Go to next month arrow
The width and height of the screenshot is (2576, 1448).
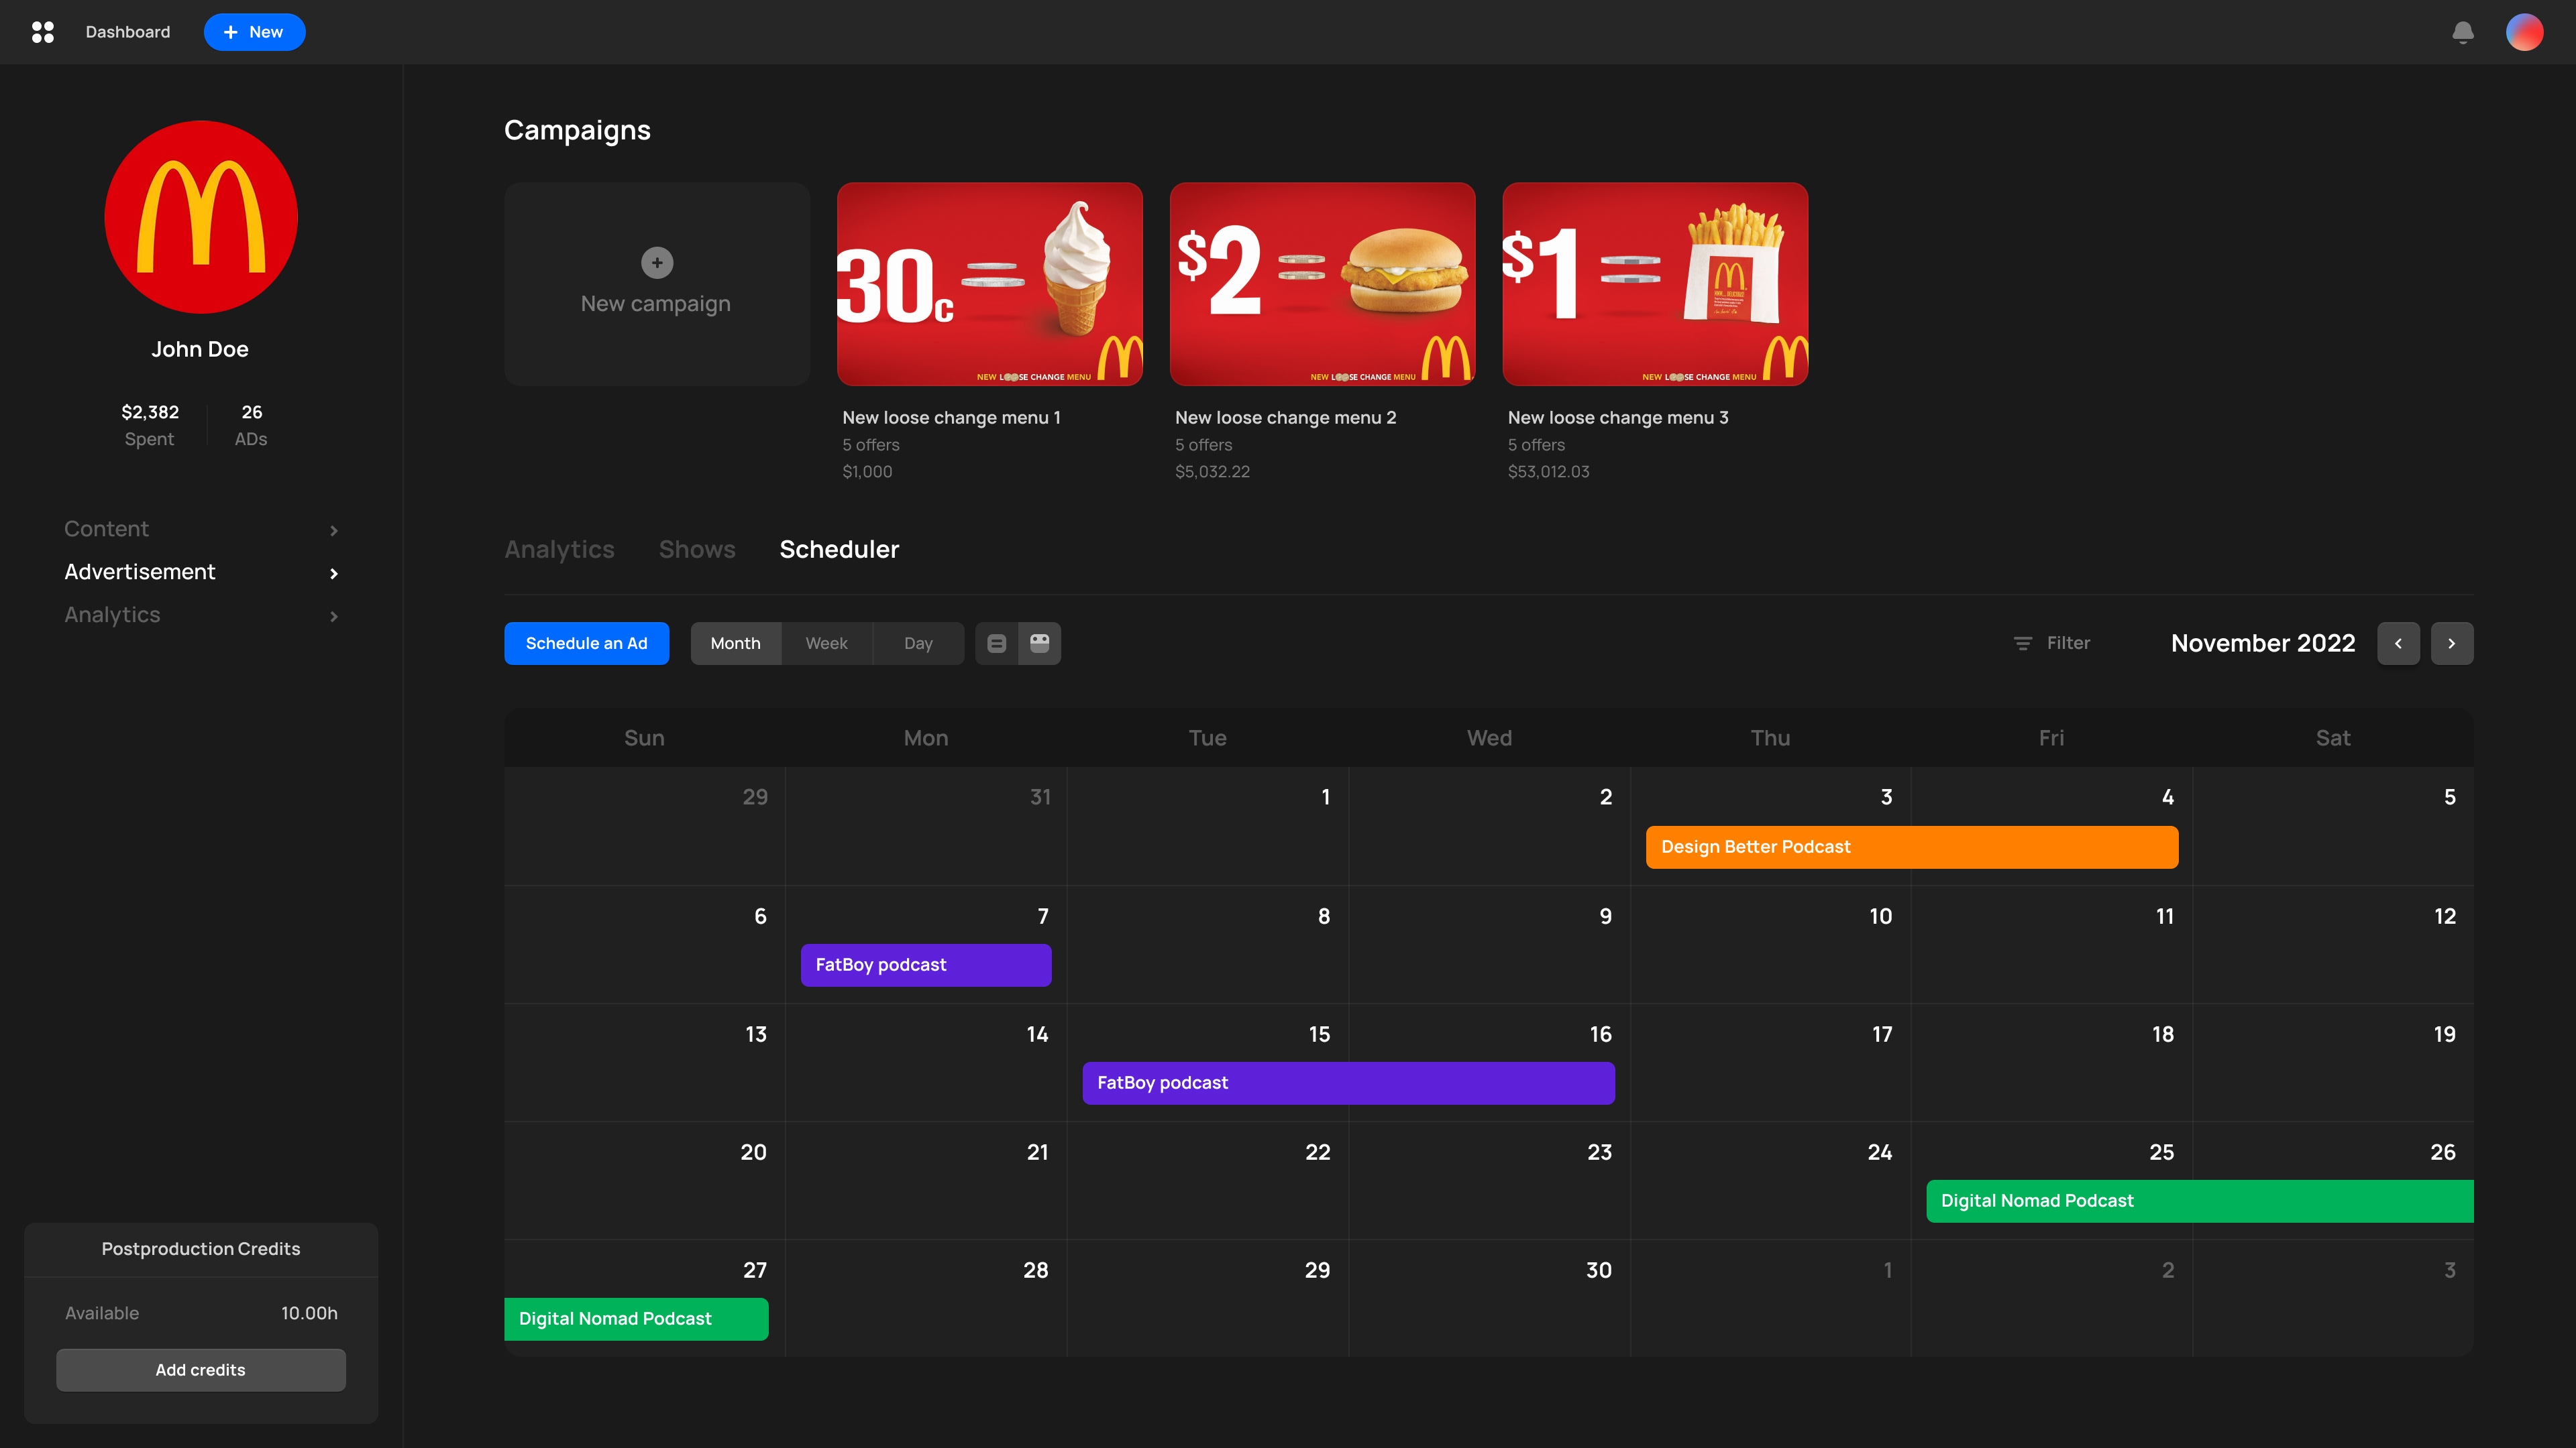pyautogui.click(x=2452, y=644)
